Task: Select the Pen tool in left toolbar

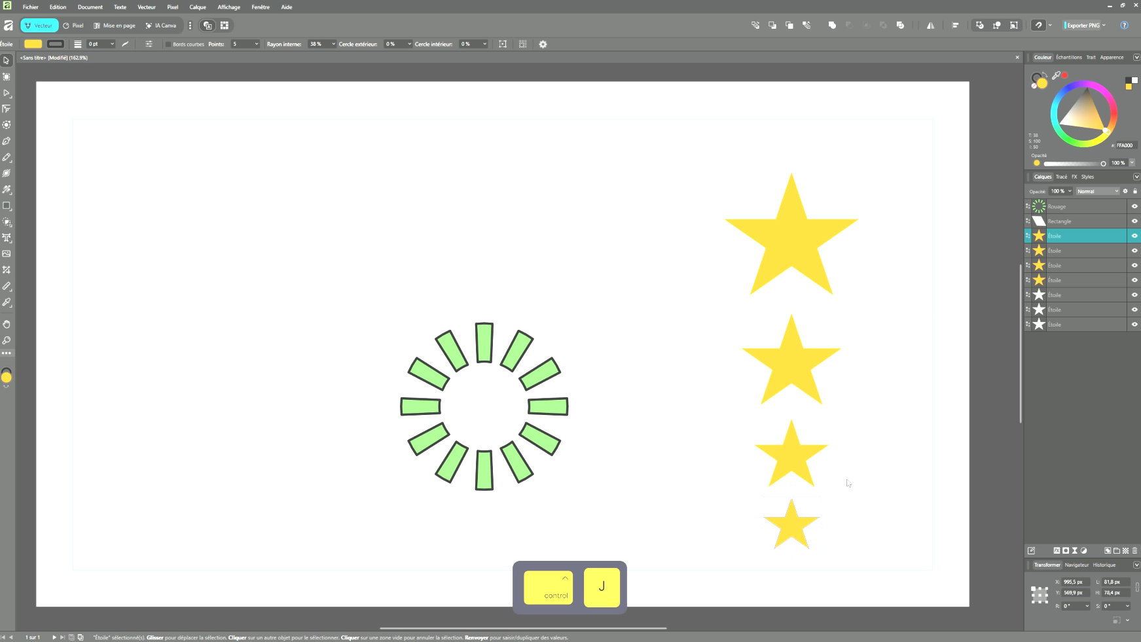Action: [7, 141]
